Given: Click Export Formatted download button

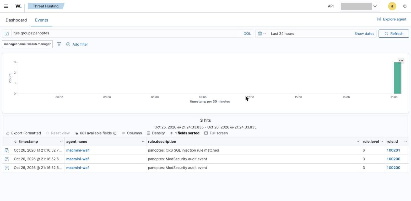Looking at the screenshot, I should pos(24,133).
